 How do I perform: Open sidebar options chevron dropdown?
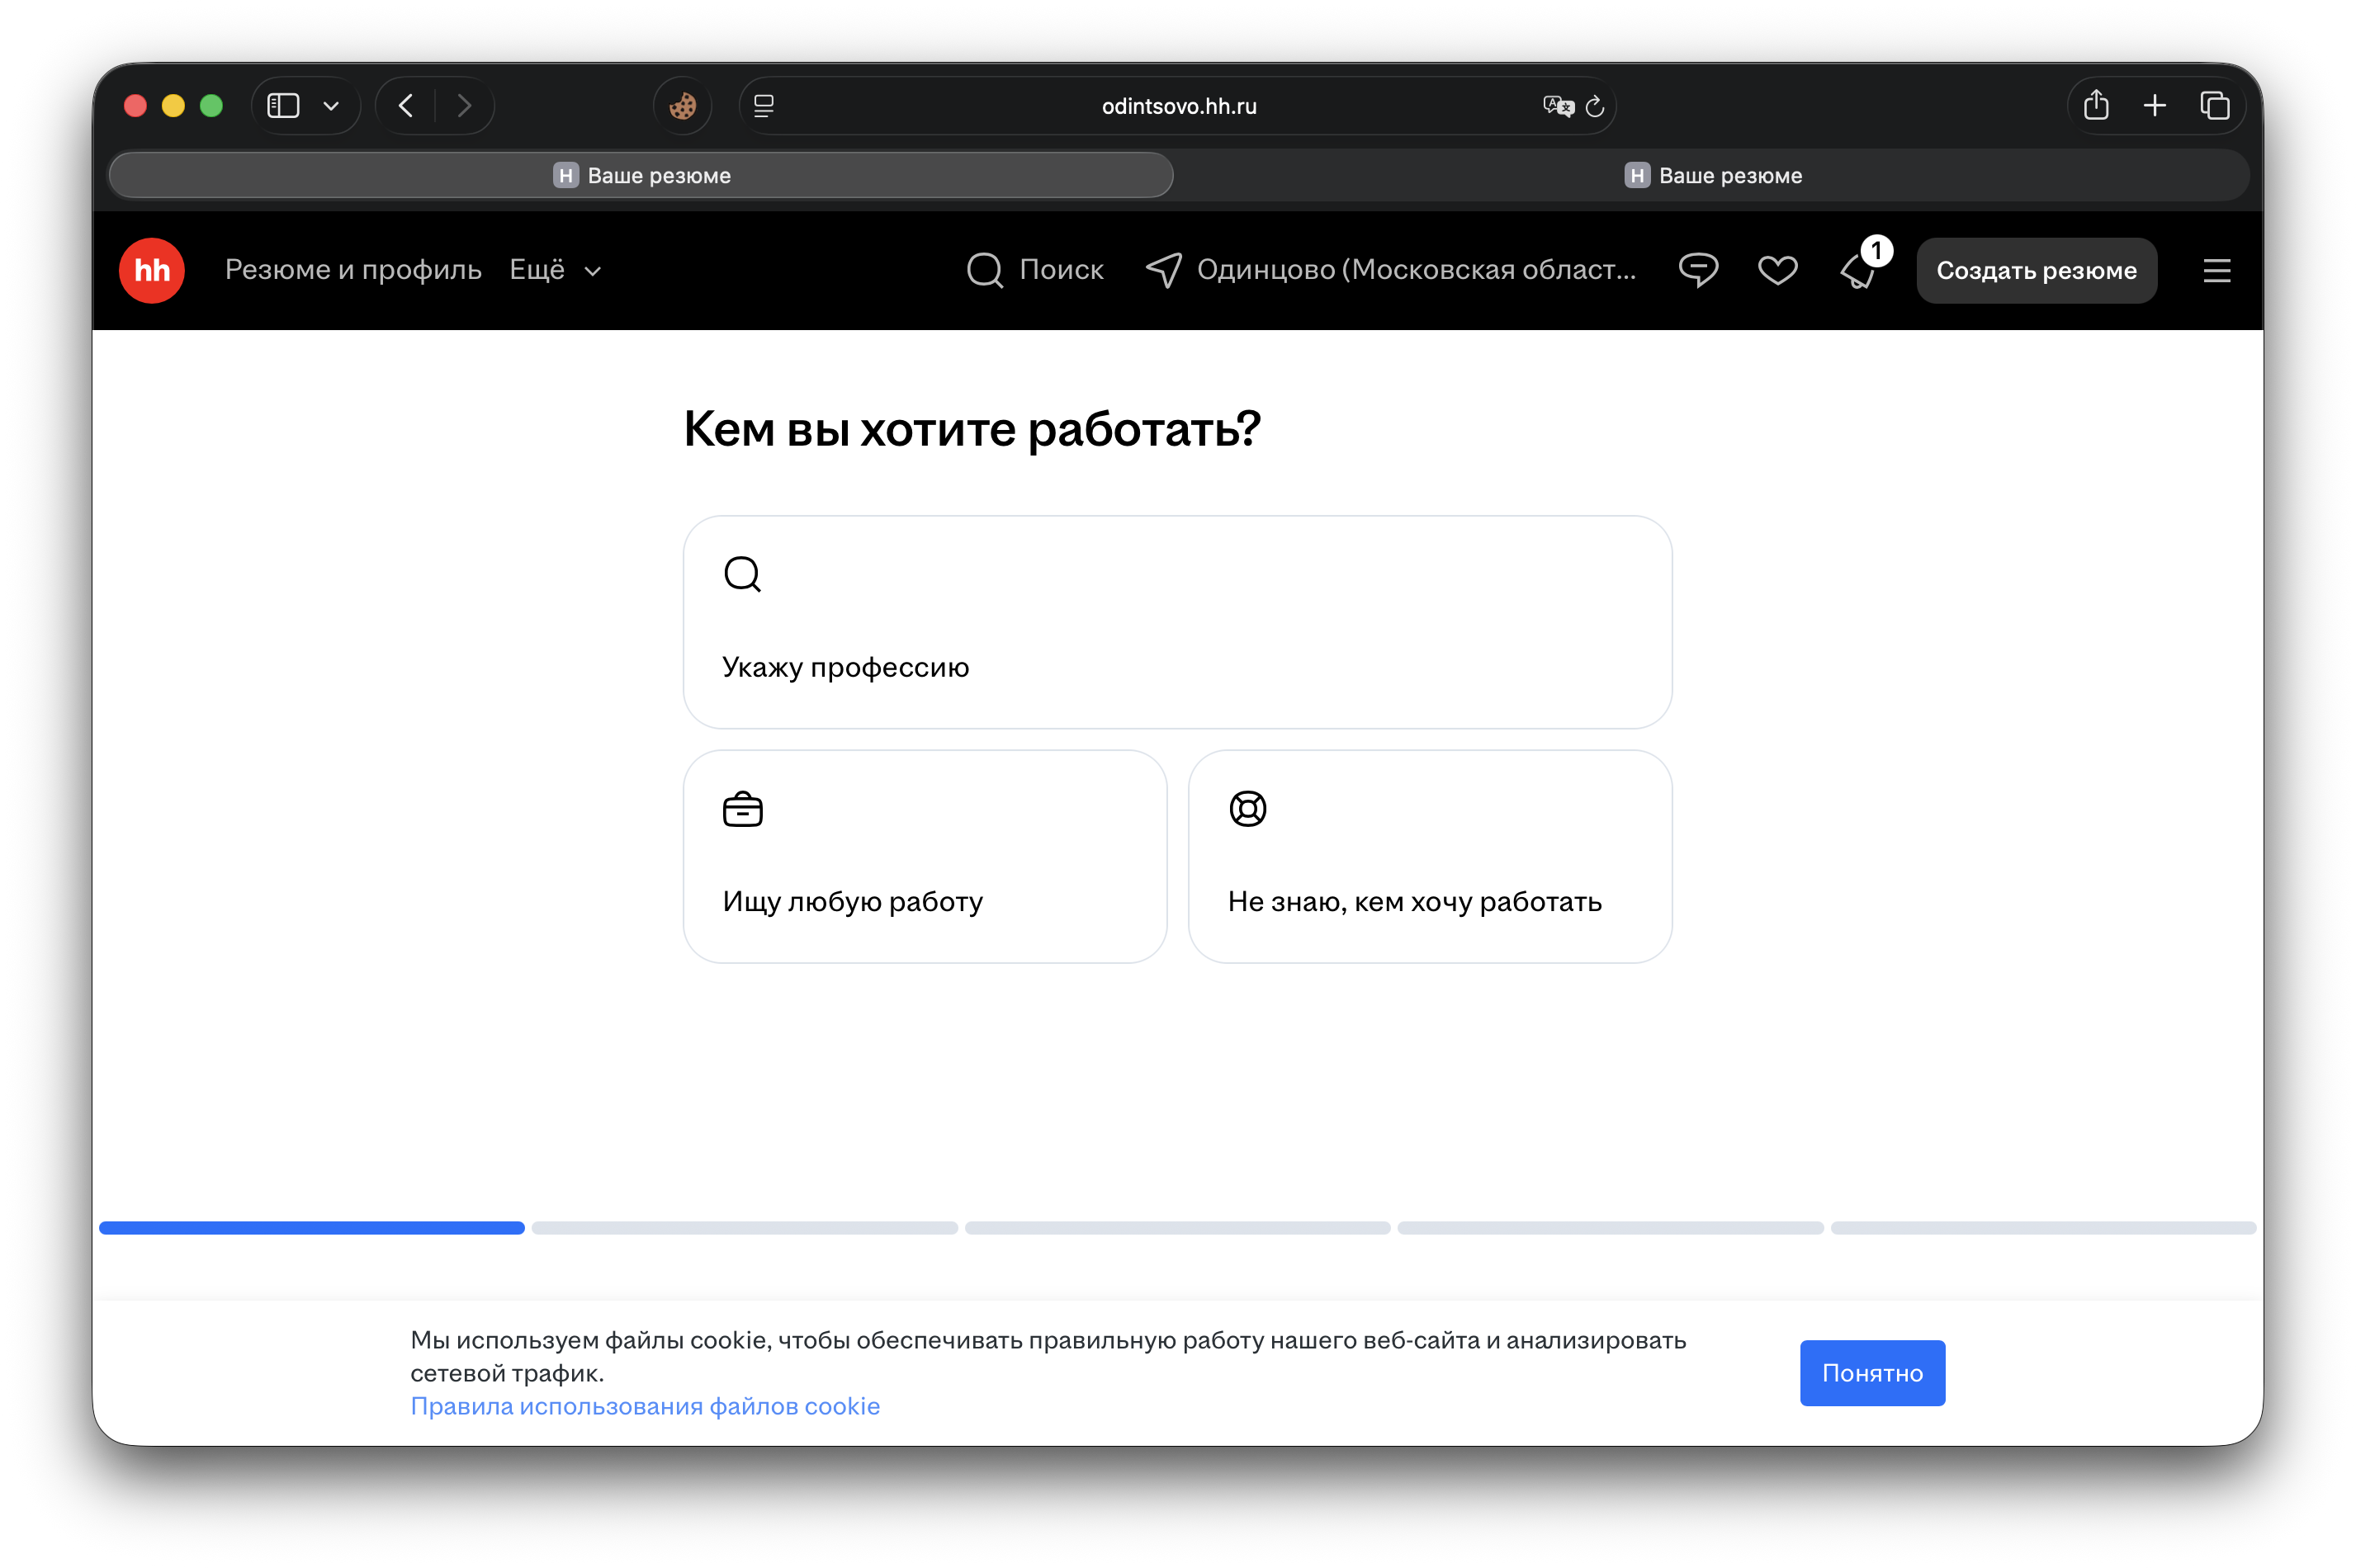[x=331, y=106]
